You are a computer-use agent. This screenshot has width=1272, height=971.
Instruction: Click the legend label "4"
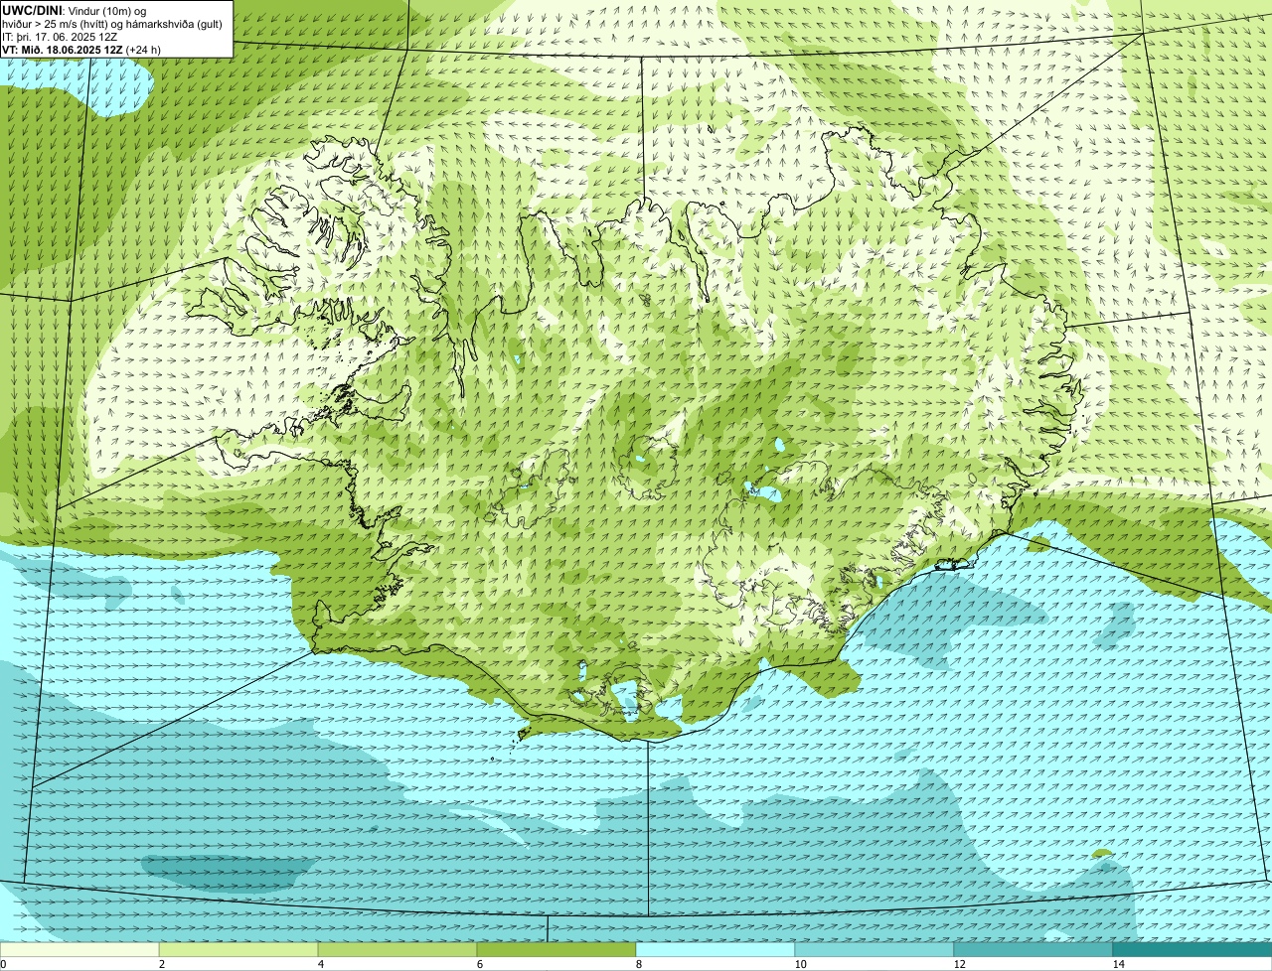[x=320, y=964]
